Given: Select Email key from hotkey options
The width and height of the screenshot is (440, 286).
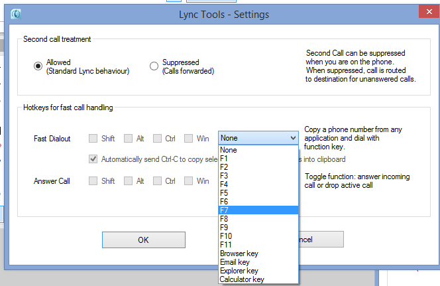Looking at the screenshot, I should [x=258, y=262].
